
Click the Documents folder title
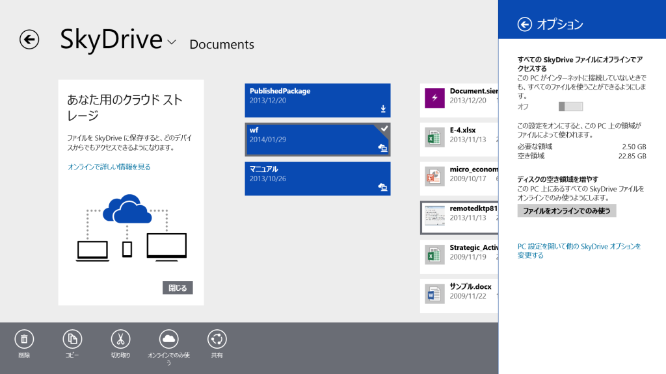point(222,44)
